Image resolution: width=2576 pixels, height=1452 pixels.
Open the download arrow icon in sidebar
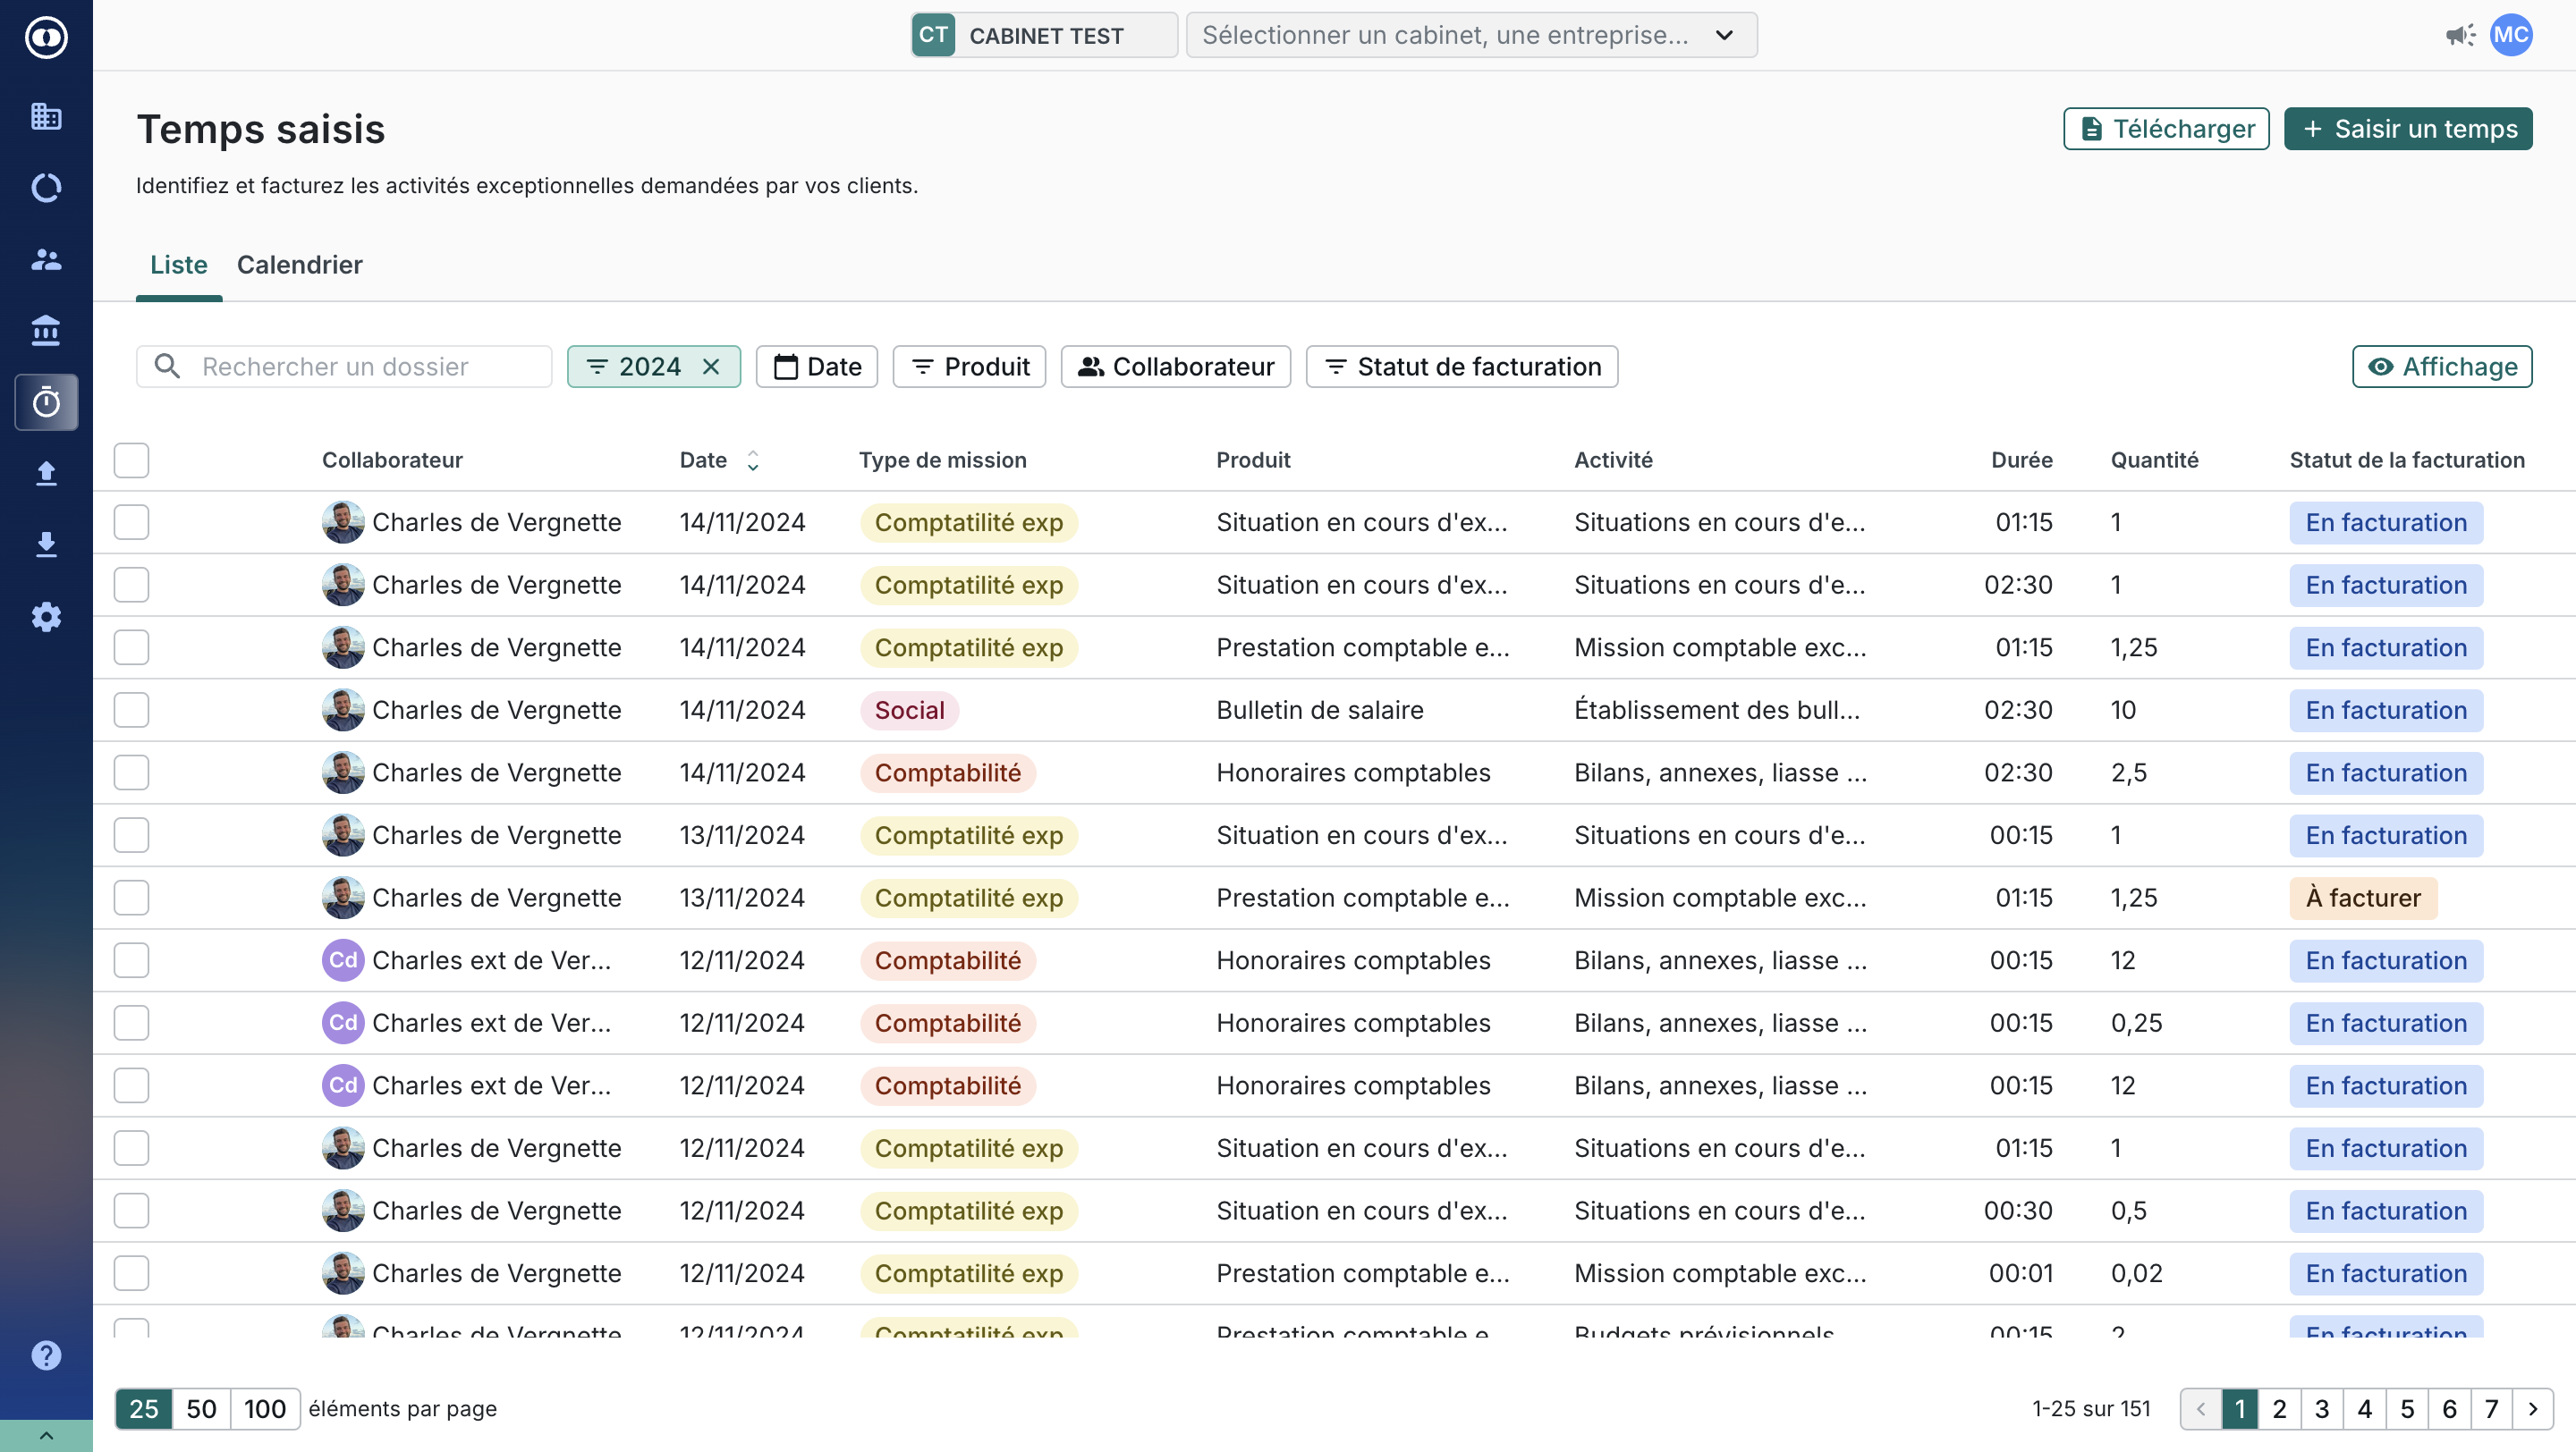click(x=46, y=544)
